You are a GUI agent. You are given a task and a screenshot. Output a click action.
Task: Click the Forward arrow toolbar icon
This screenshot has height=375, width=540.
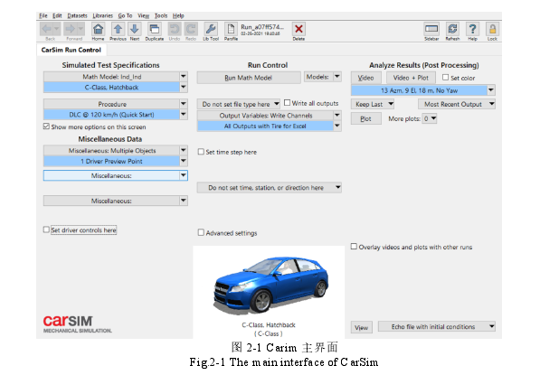[71, 29]
